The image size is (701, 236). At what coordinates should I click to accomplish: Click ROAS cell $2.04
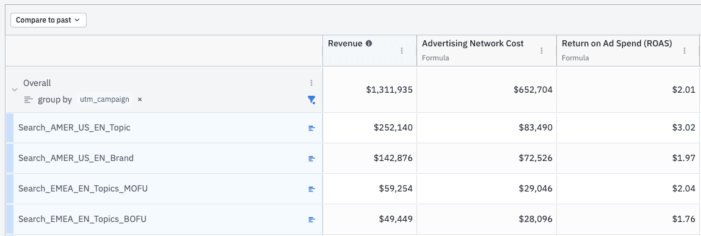click(683, 188)
